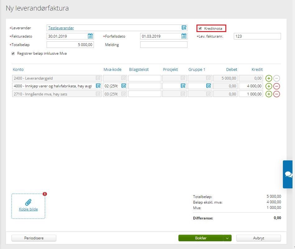Open Gruppe 1 lookup in 4000 Innkjøp row
295x249 pixels.
click(x=209, y=86)
